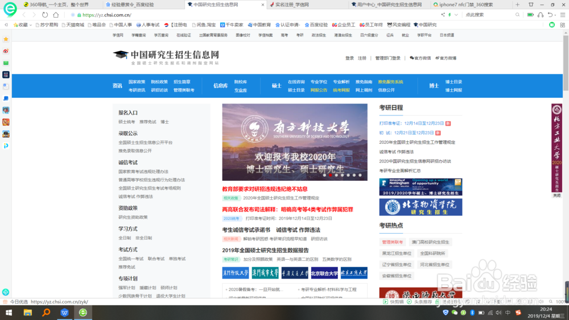Click the undo closed tab arrow icon
569x320 pixels.
coord(550,15)
